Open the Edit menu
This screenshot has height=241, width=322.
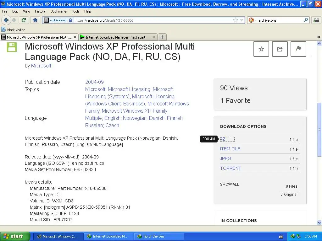click(x=15, y=11)
